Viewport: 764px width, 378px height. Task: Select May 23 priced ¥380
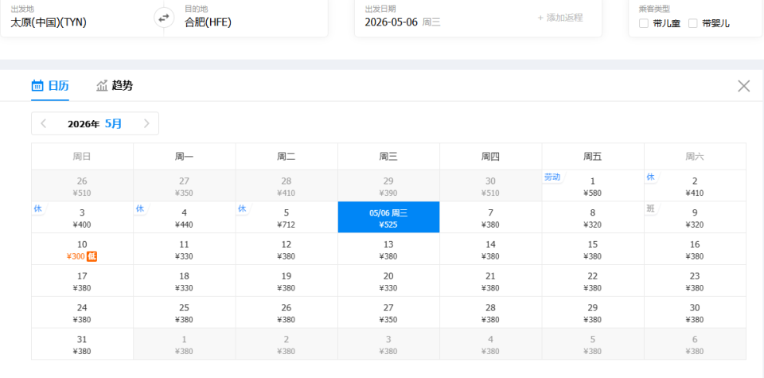tap(696, 281)
